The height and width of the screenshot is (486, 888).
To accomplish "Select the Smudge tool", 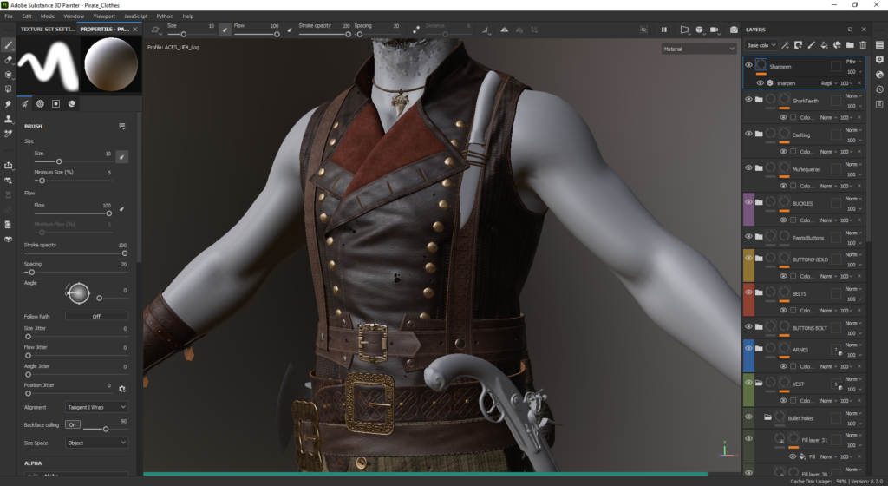I will (8, 104).
